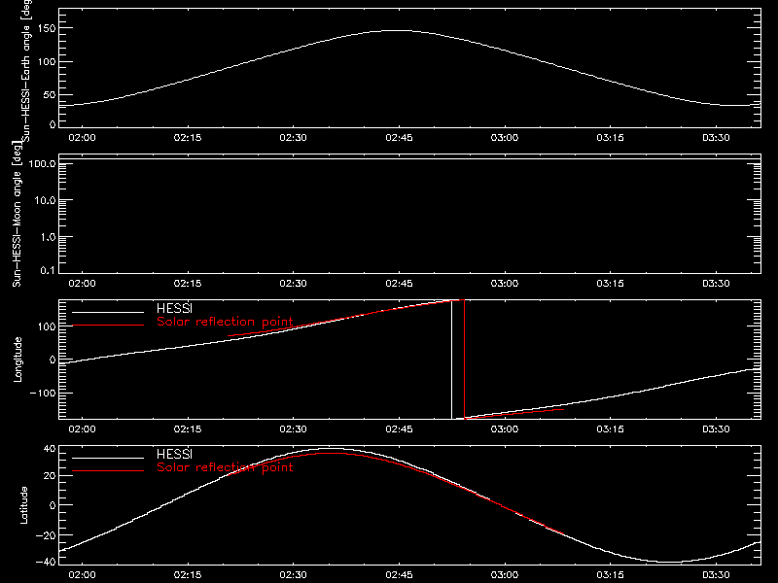Viewport: 778px width, 583px height.
Task: Click red legend line in Latitude plot
Action: 108,471
